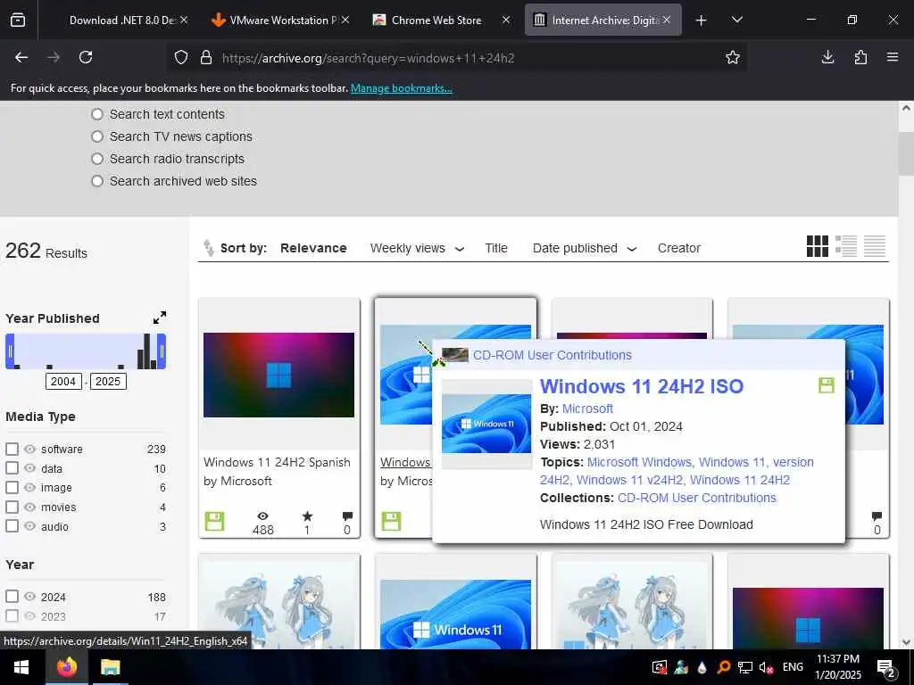Click the right year range slider handle
The image size is (914, 685).
(x=162, y=351)
